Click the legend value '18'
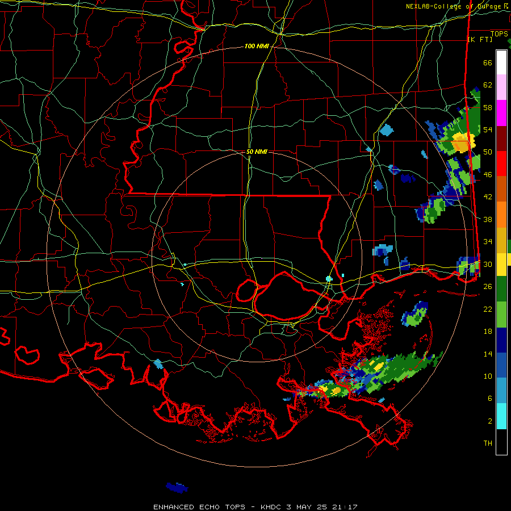 [x=488, y=332]
